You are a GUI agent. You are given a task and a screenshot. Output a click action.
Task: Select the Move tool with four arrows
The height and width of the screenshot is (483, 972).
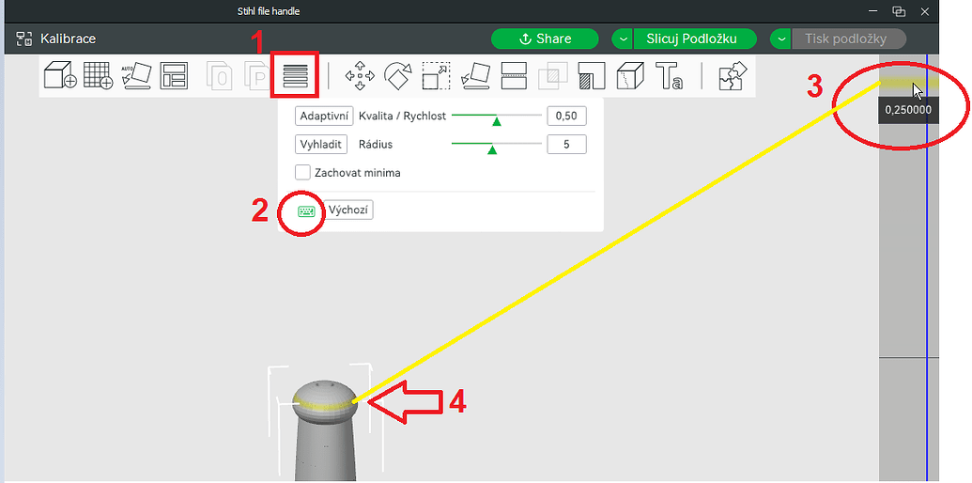(x=360, y=75)
